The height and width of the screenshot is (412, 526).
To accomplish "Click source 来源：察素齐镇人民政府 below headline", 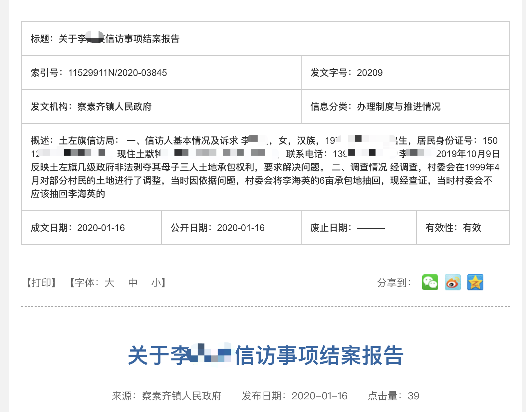I will point(167,396).
